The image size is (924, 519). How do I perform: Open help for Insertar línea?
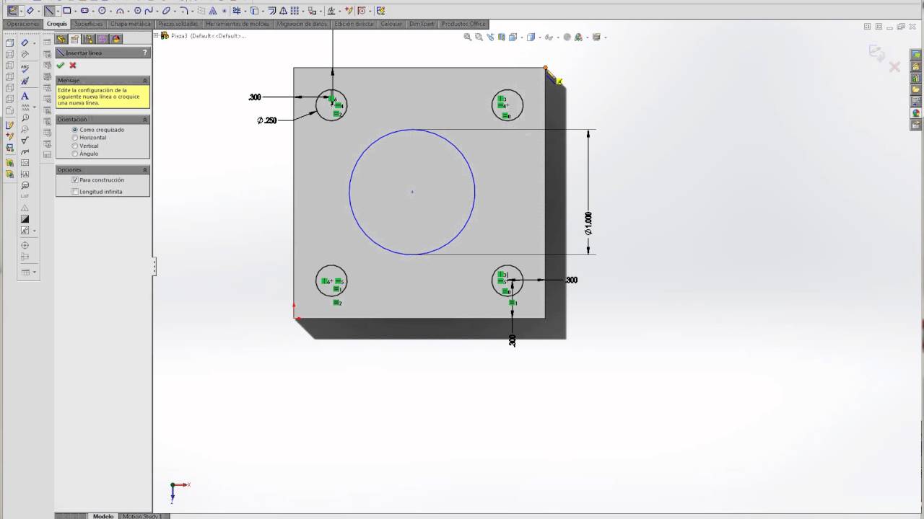(145, 53)
